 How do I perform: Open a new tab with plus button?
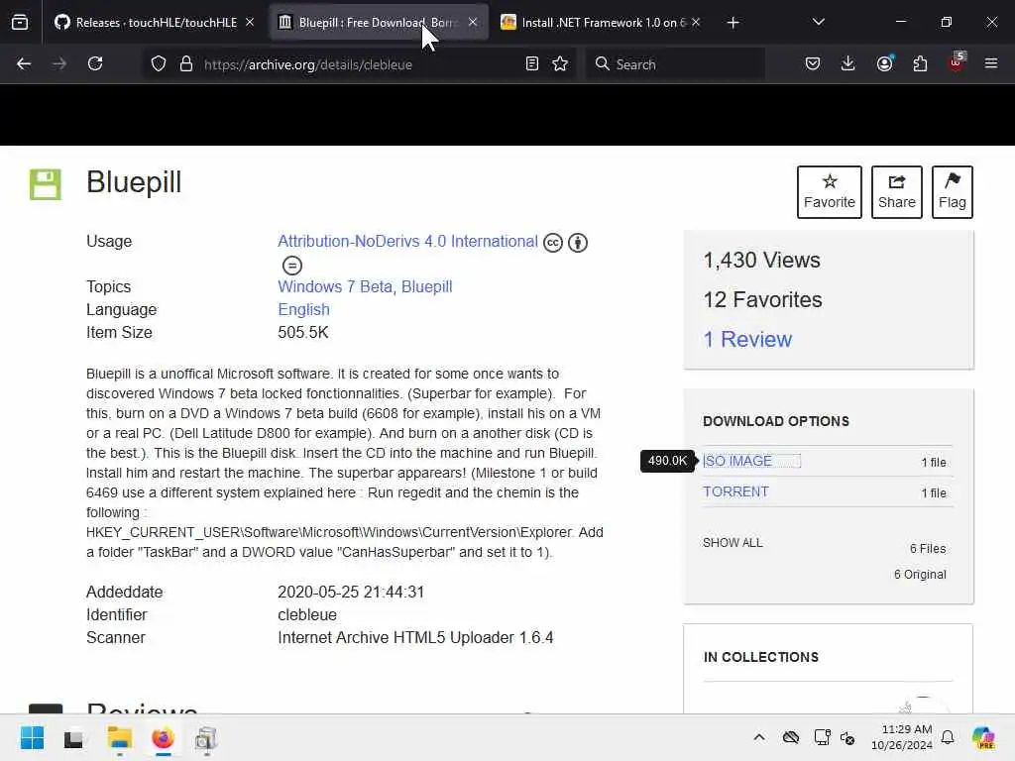tap(733, 23)
